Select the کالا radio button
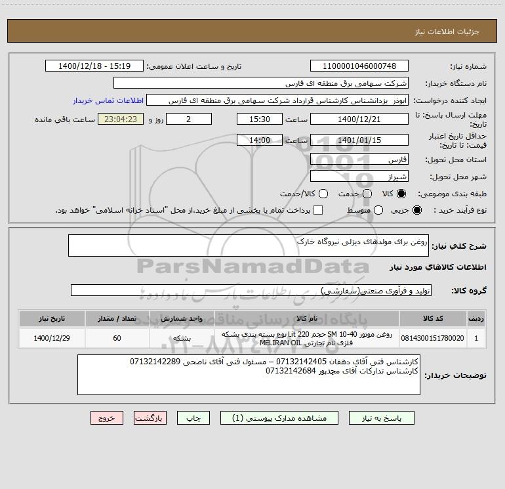Screen dimensions: 505x489 click(401, 194)
